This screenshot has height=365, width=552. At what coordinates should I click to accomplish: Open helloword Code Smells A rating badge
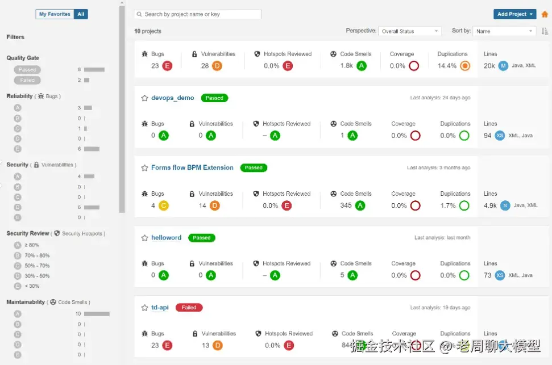(352, 275)
